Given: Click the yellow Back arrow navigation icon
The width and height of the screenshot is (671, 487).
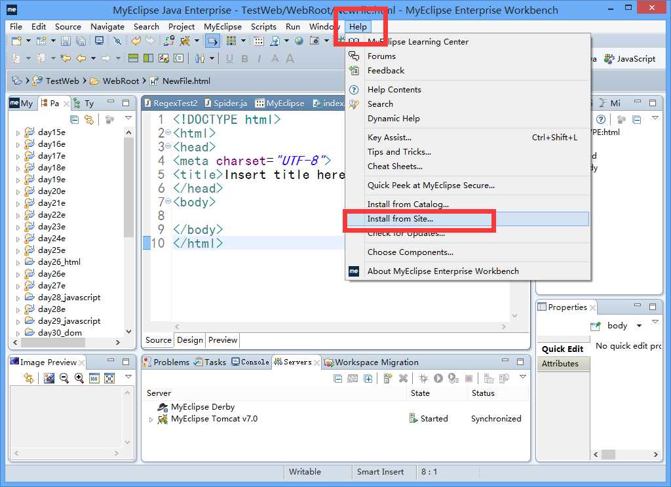Looking at the screenshot, I should pos(81,58).
